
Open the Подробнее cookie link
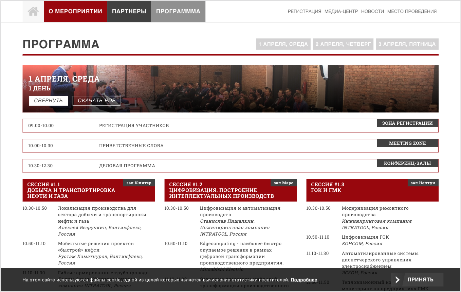click(304, 280)
